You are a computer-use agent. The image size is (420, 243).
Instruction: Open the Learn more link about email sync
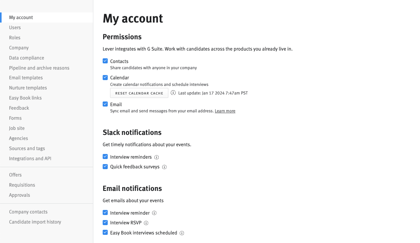[225, 111]
